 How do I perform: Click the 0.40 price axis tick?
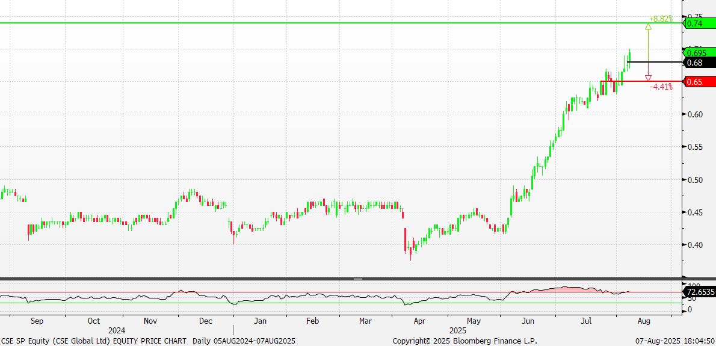(x=696, y=245)
